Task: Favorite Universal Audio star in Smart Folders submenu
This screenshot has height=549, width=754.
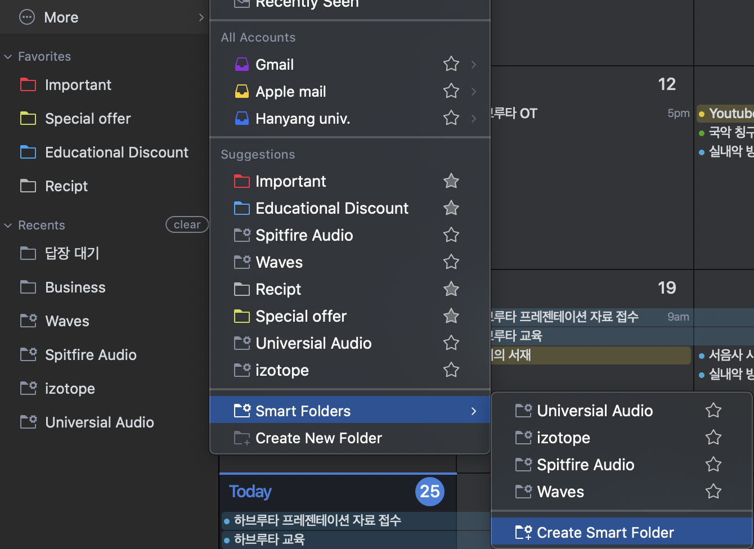Action: coord(713,411)
